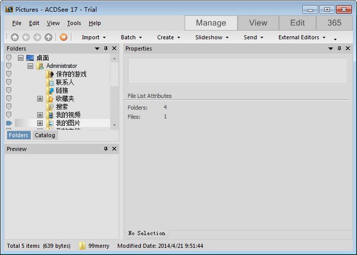357x255 pixels.
Task: Open the Batch dropdown menu
Action: [131, 37]
